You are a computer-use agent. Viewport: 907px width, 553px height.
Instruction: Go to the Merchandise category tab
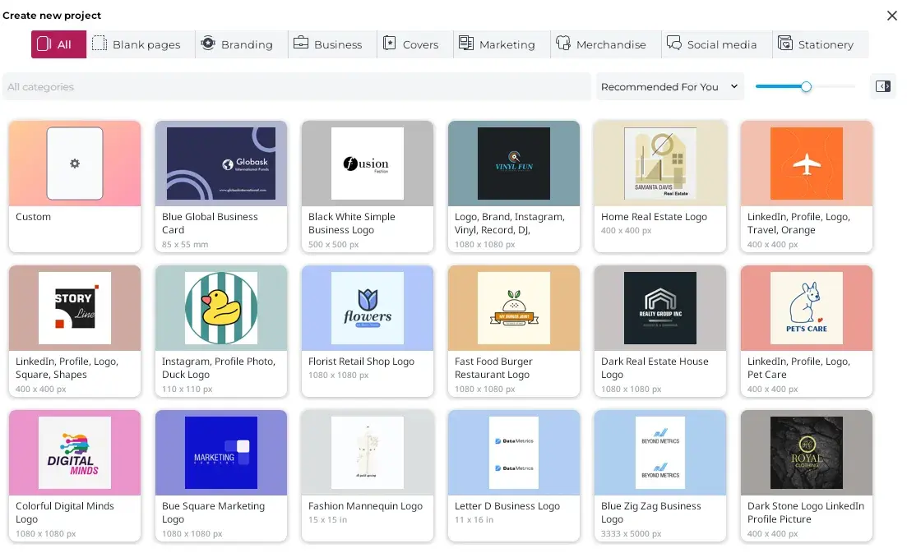[x=601, y=44]
